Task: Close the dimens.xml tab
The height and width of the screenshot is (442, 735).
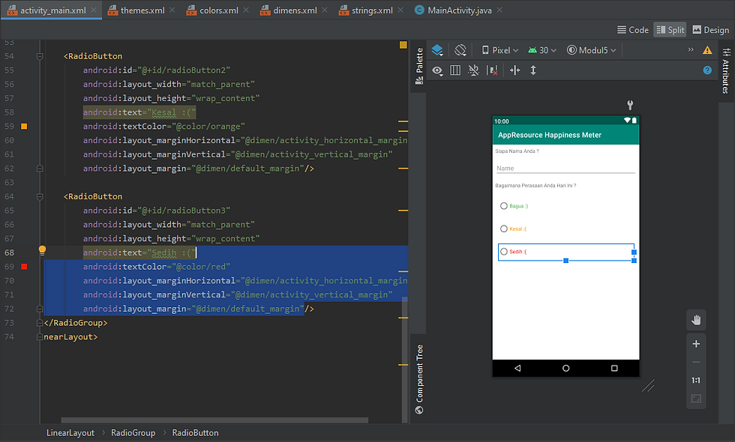Action: (324, 10)
